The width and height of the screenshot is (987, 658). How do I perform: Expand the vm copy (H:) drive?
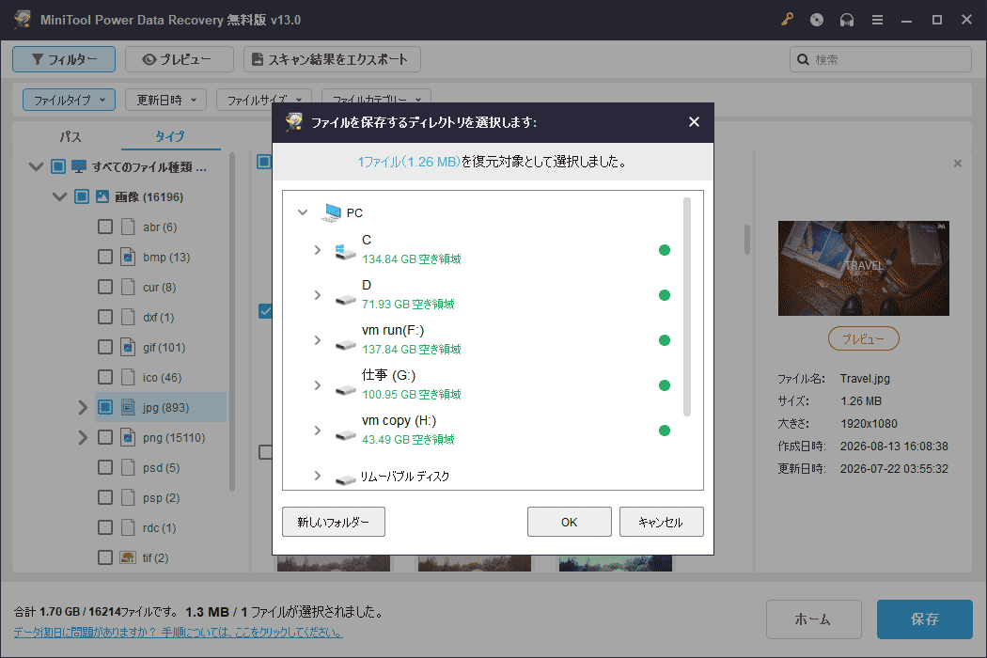(318, 431)
